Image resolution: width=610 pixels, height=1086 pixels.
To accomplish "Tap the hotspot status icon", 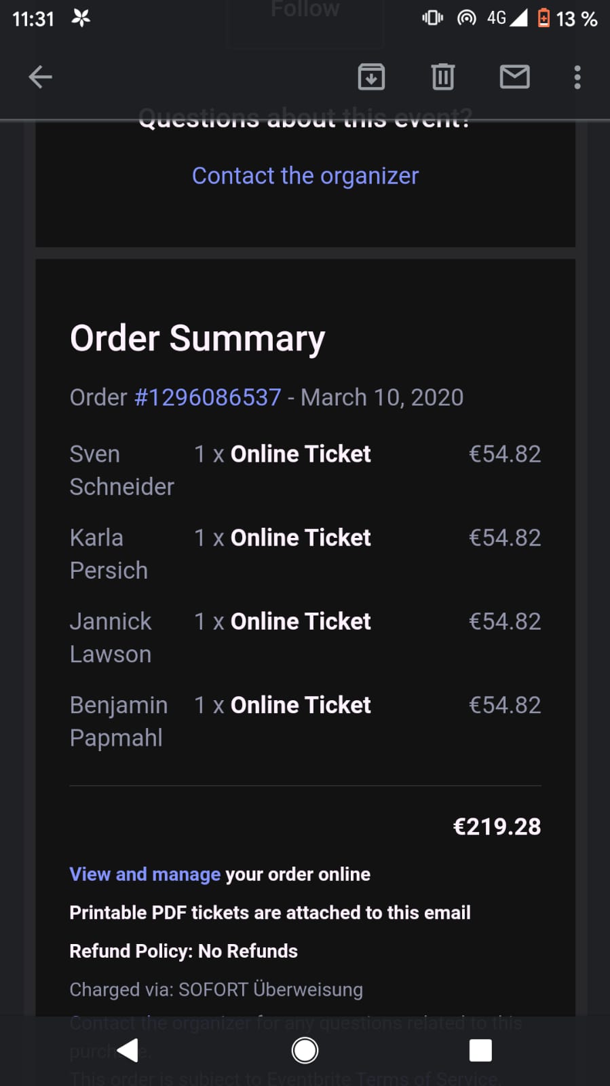I will pos(466,18).
